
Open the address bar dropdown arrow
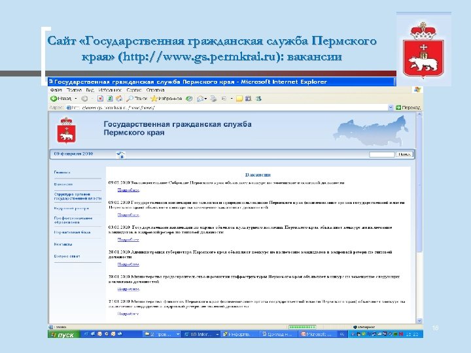pos(390,107)
